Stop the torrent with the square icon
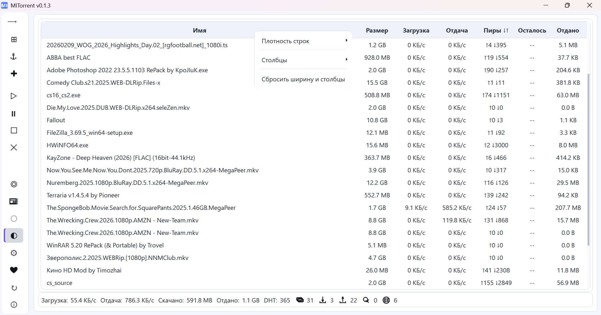Viewport: 601px width, 315px height. click(13, 130)
